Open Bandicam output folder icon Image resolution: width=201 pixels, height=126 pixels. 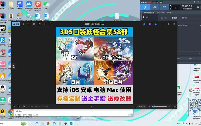pos(195,2)
